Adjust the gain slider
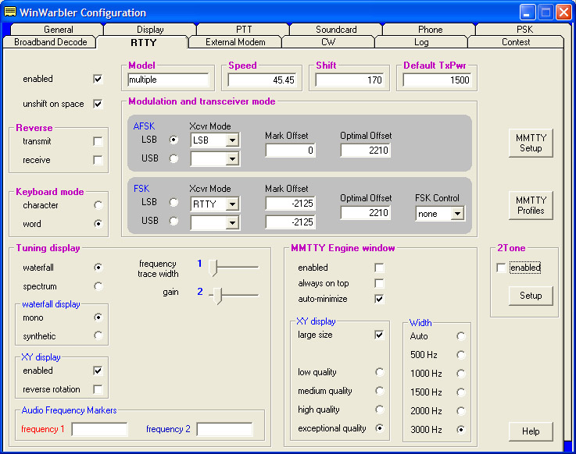Viewport: 576px width, 454px height. 217,295
